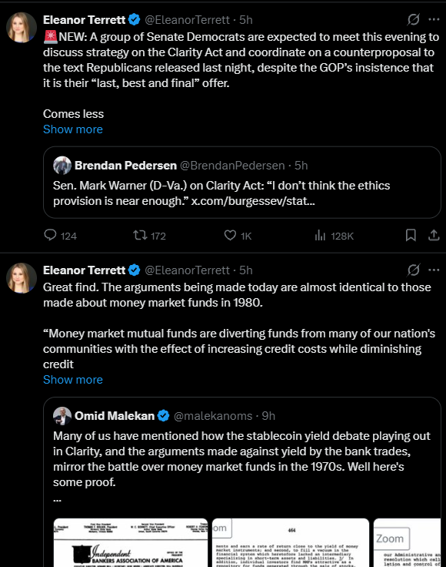The width and height of the screenshot is (446, 567).
Task: Bookmark the Senate Democrats post
Action: pos(411,236)
